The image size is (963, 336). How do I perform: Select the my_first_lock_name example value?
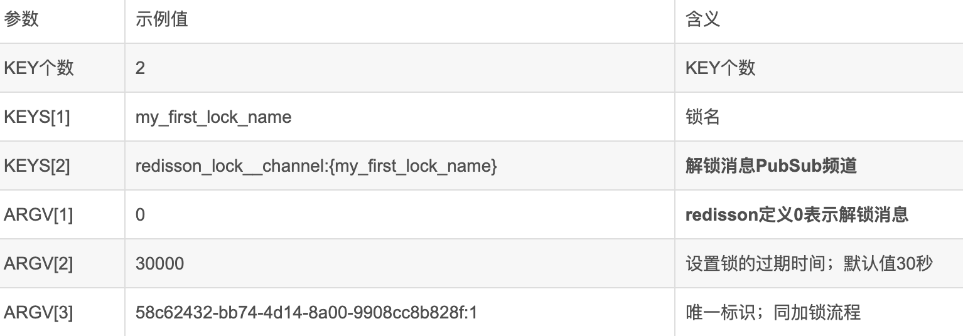pos(213,117)
